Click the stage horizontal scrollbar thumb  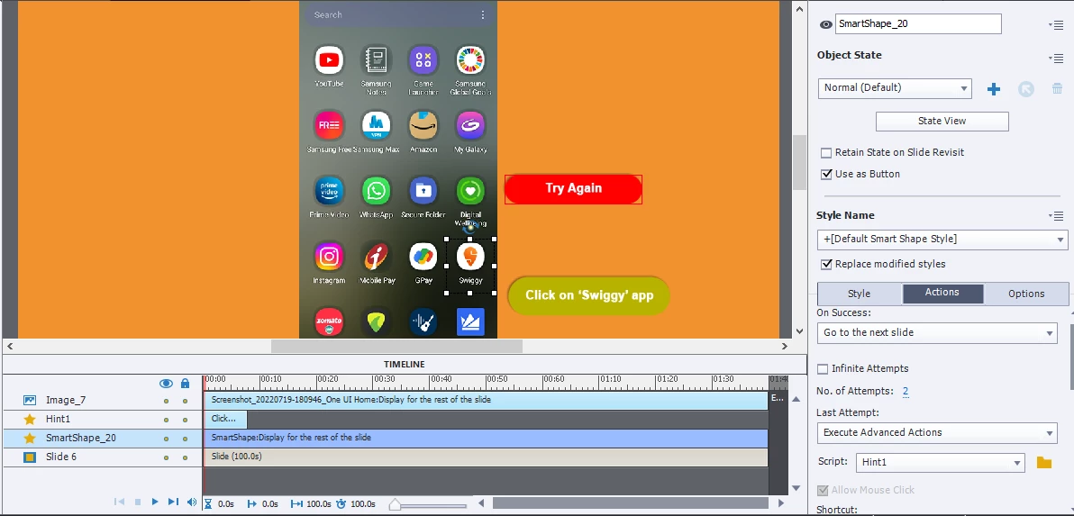click(x=396, y=347)
